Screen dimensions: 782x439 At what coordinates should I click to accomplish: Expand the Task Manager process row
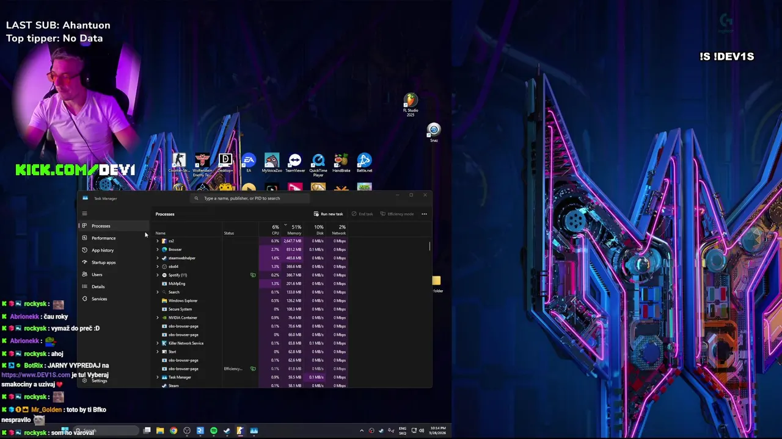click(x=158, y=377)
